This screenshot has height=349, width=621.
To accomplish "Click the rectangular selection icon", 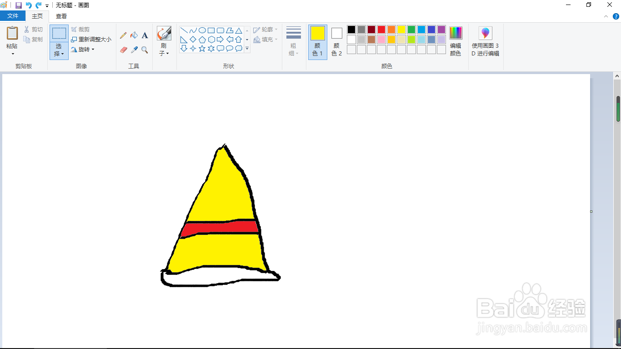I will point(59,33).
